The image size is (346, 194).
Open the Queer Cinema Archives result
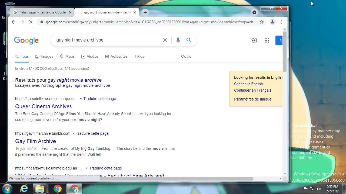44,106
